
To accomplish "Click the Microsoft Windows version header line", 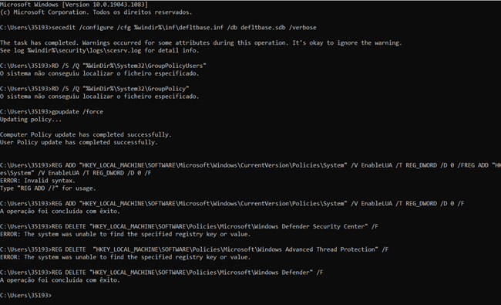I will click(x=74, y=5).
